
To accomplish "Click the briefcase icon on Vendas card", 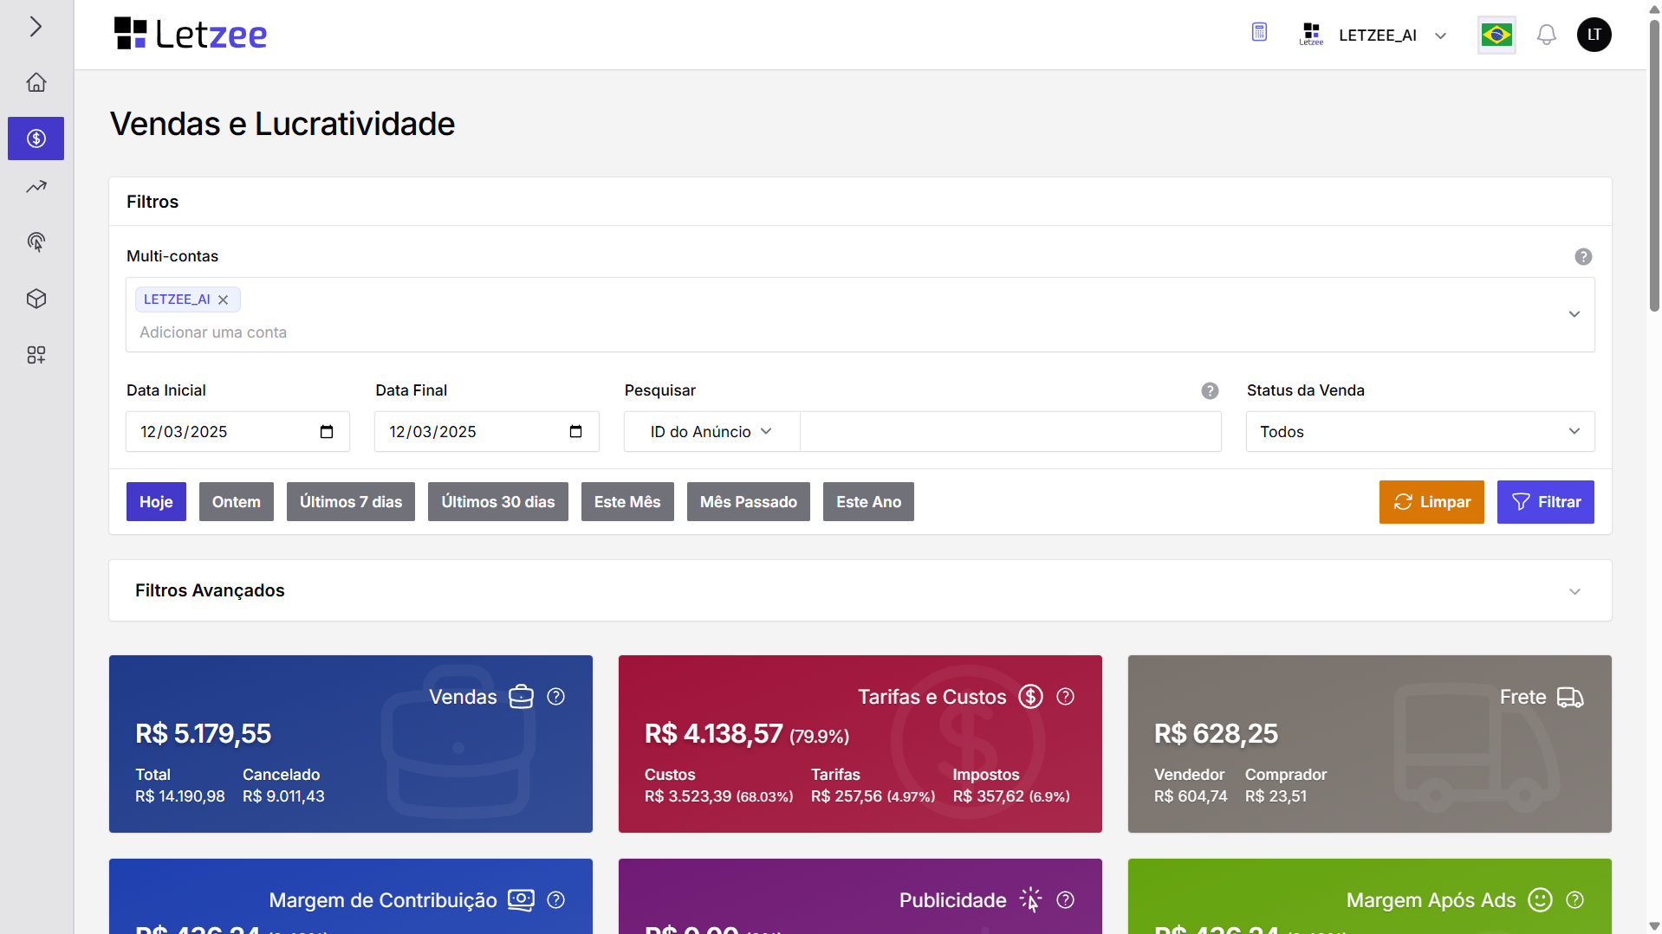I will tap(521, 697).
